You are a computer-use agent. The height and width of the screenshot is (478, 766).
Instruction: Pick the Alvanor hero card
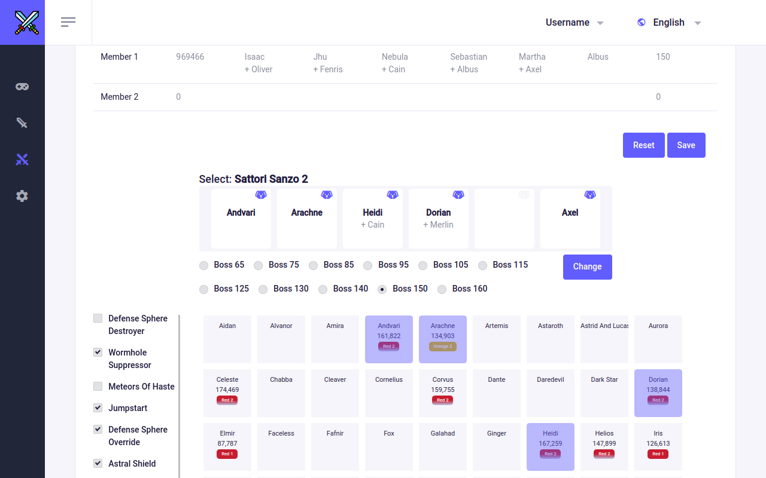click(x=281, y=339)
